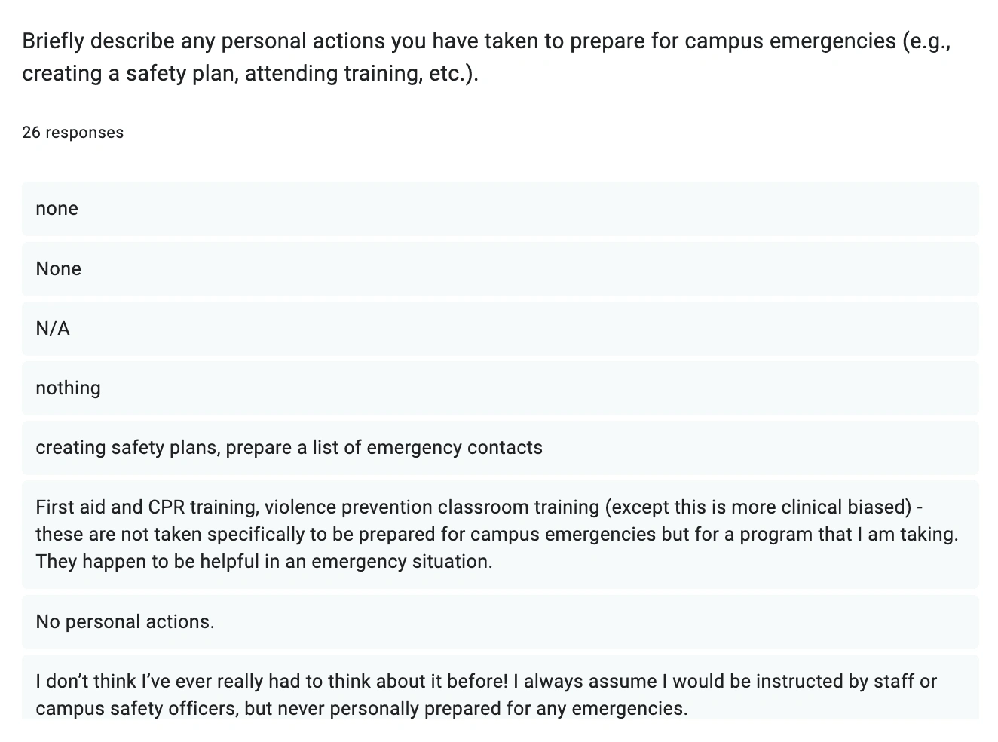Click the question line starting "creating a safety plan"

tap(250, 74)
